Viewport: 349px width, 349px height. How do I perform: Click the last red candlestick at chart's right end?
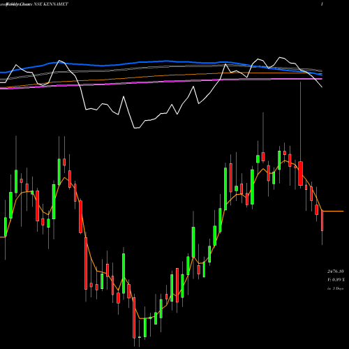pos(322,221)
